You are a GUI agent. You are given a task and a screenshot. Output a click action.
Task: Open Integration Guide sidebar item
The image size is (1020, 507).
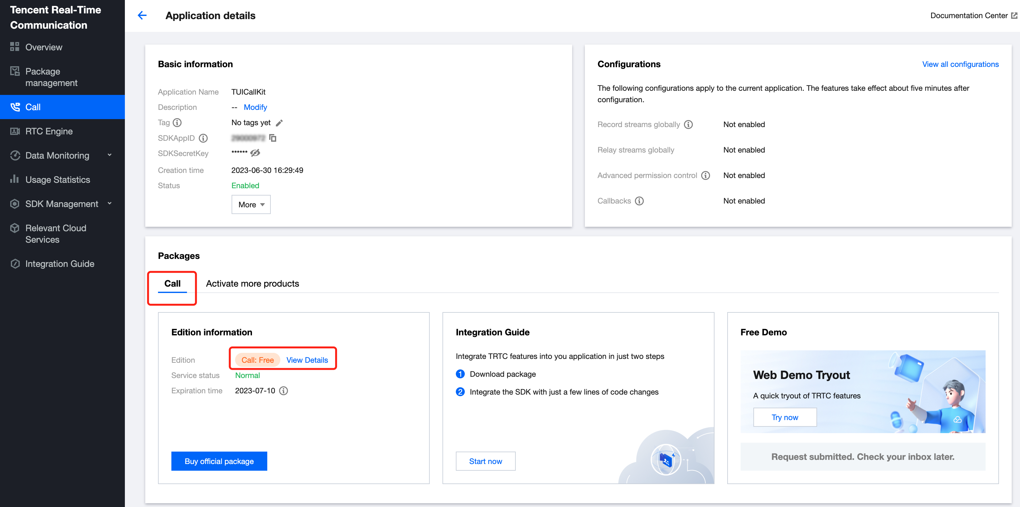pyautogui.click(x=62, y=264)
